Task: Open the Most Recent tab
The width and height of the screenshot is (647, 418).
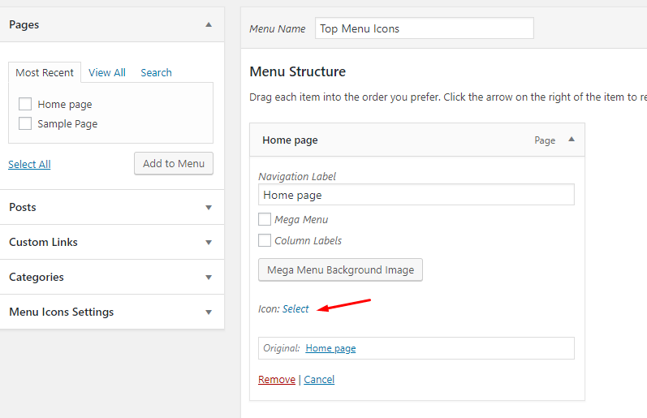Action: click(45, 72)
